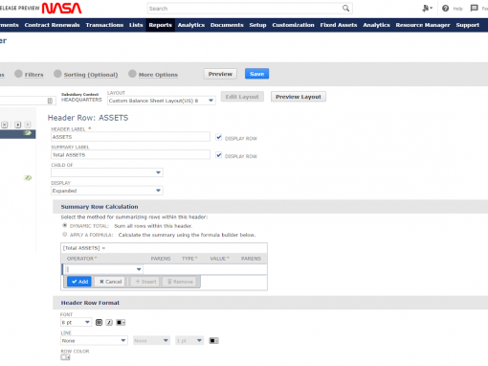Screen dimensions: 488x366
Task: Open the Fixed Assets menu
Action: 339,25
